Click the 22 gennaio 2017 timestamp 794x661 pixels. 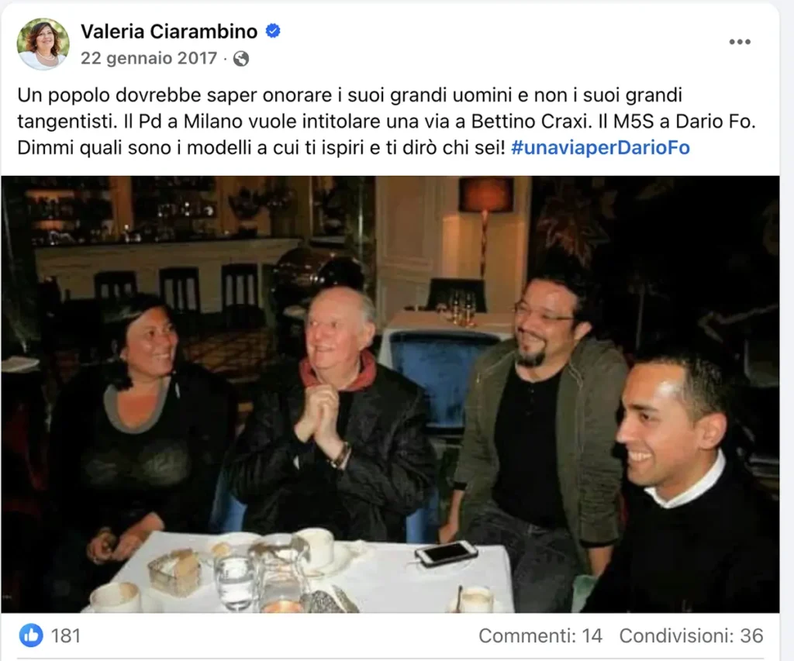149,58
